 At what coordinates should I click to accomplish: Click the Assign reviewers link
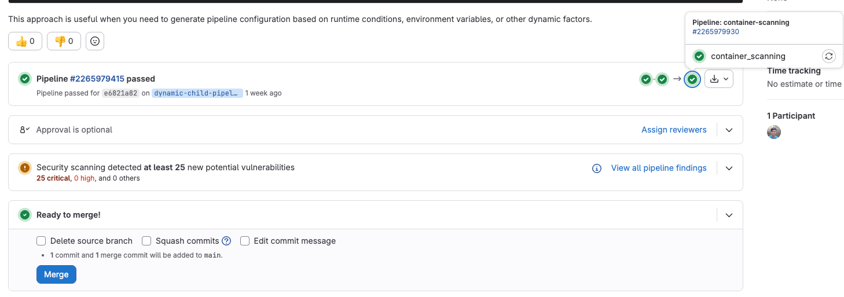pos(674,130)
